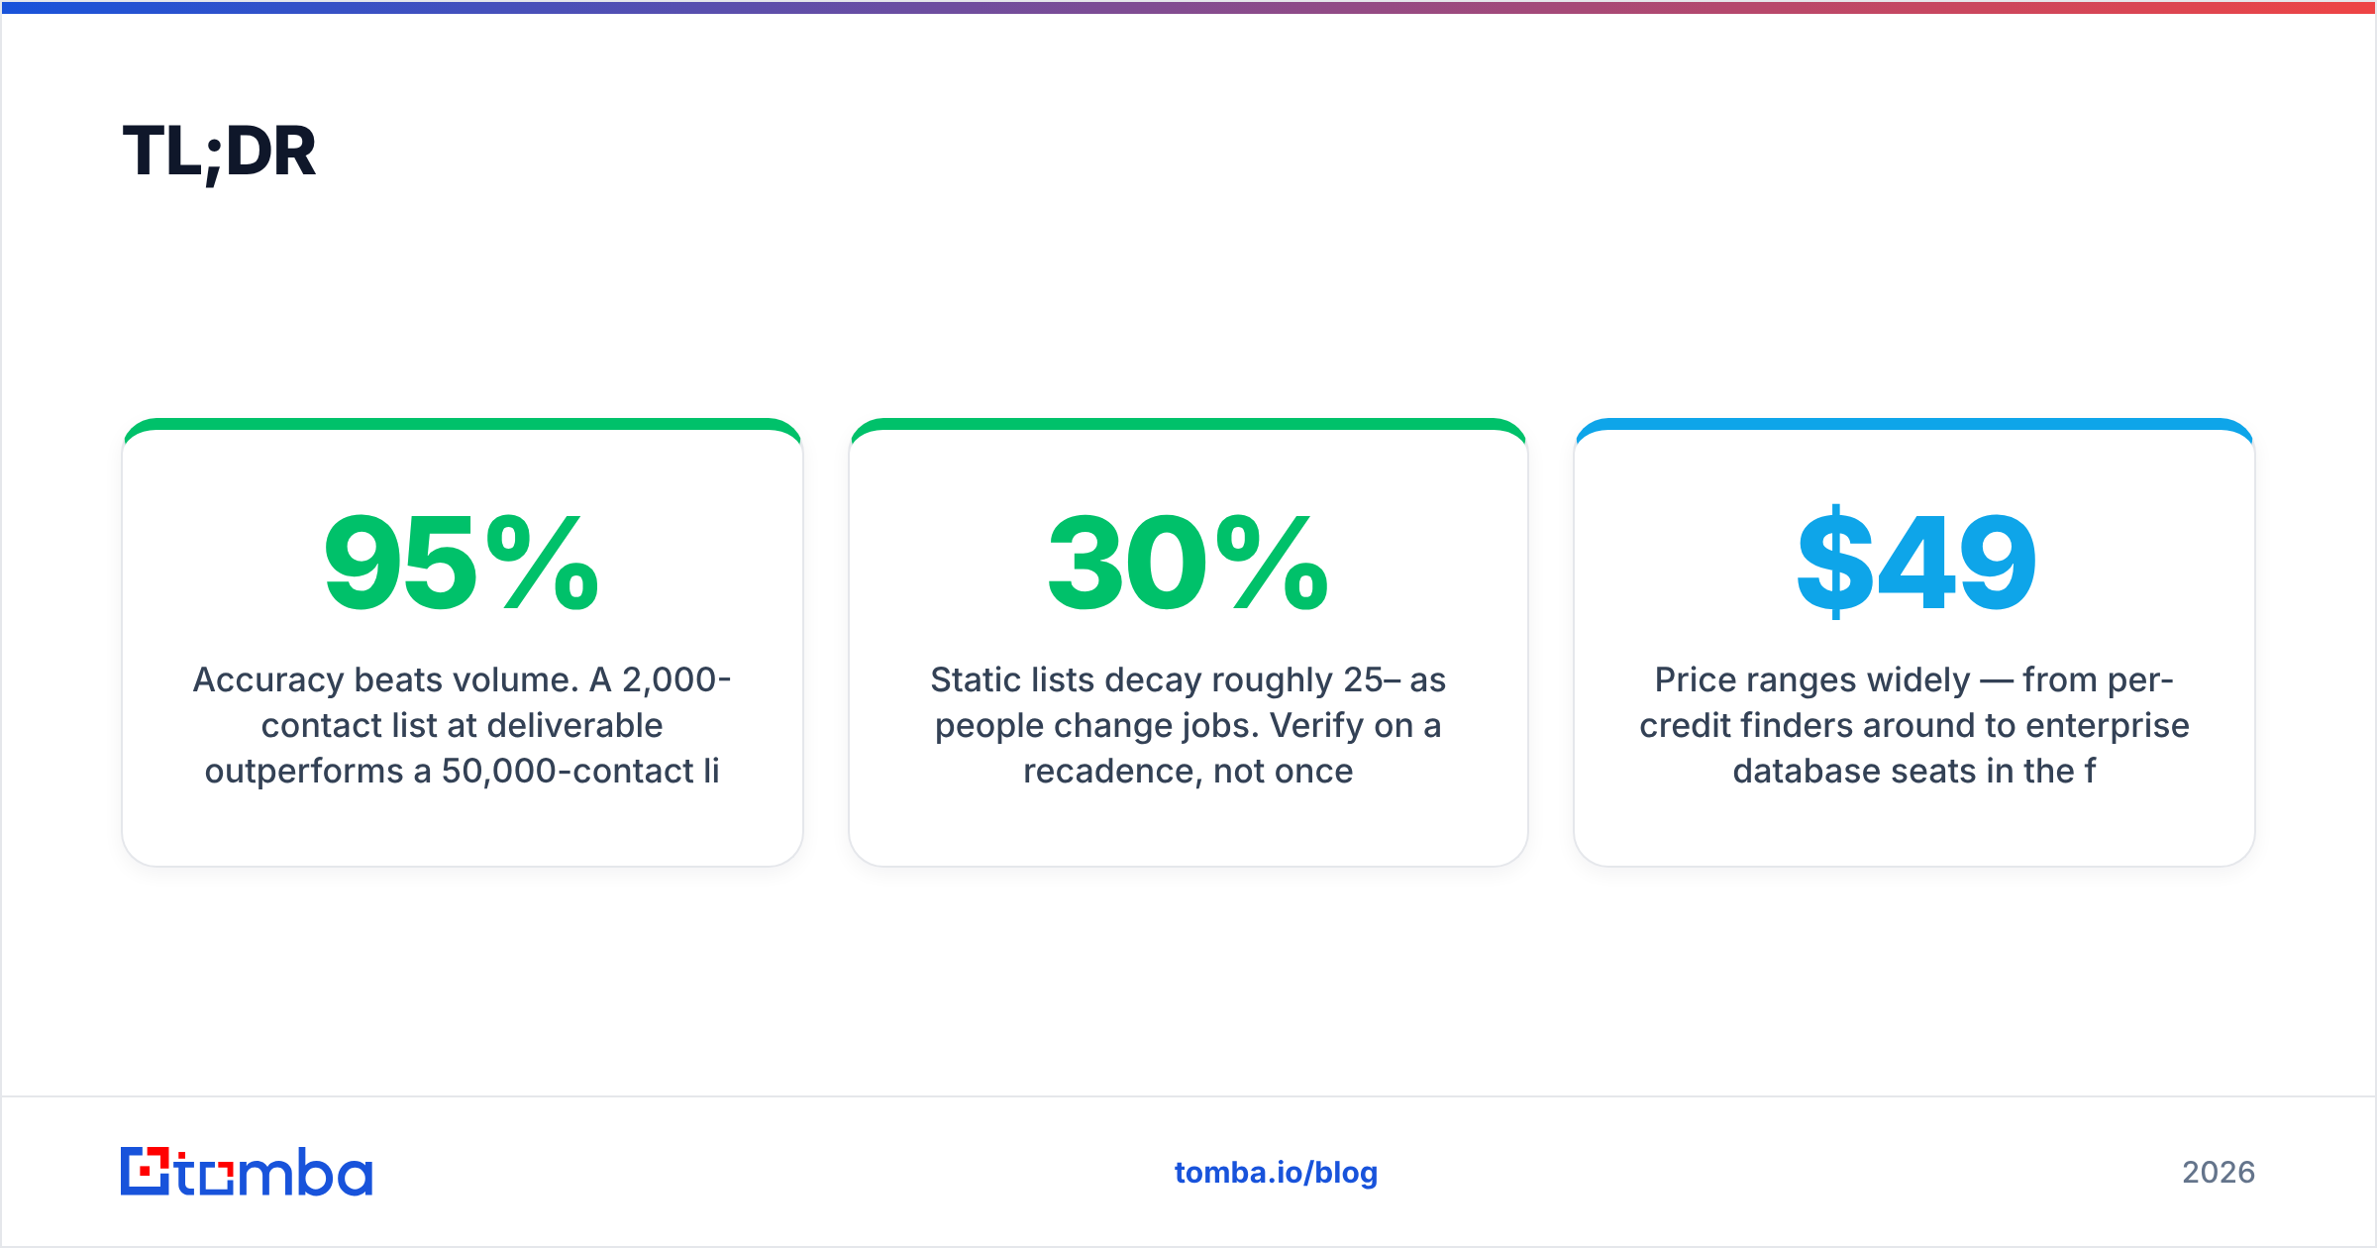
Task: Click the 95% statistic number
Action: point(462,563)
